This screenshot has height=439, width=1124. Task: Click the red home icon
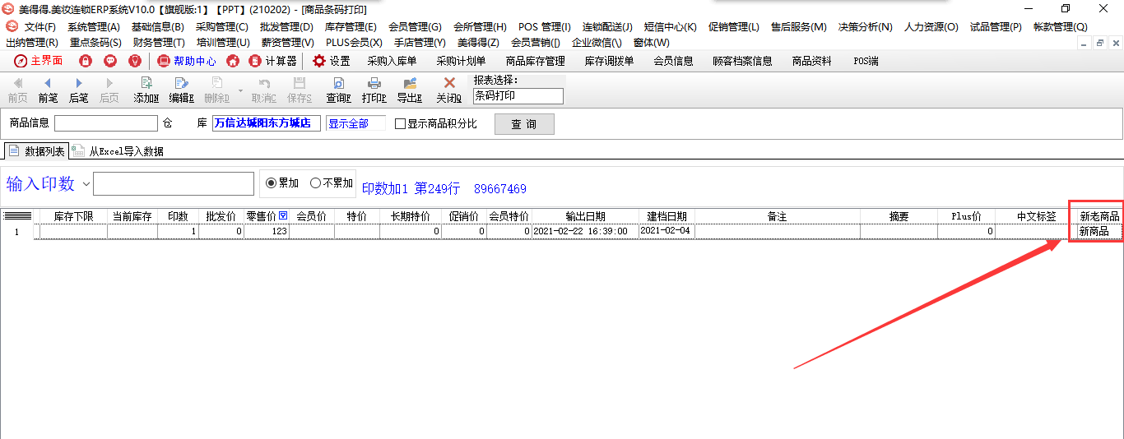(x=233, y=61)
